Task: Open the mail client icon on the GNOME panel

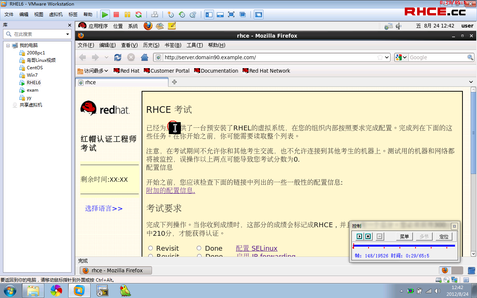Action: pyautogui.click(x=160, y=26)
